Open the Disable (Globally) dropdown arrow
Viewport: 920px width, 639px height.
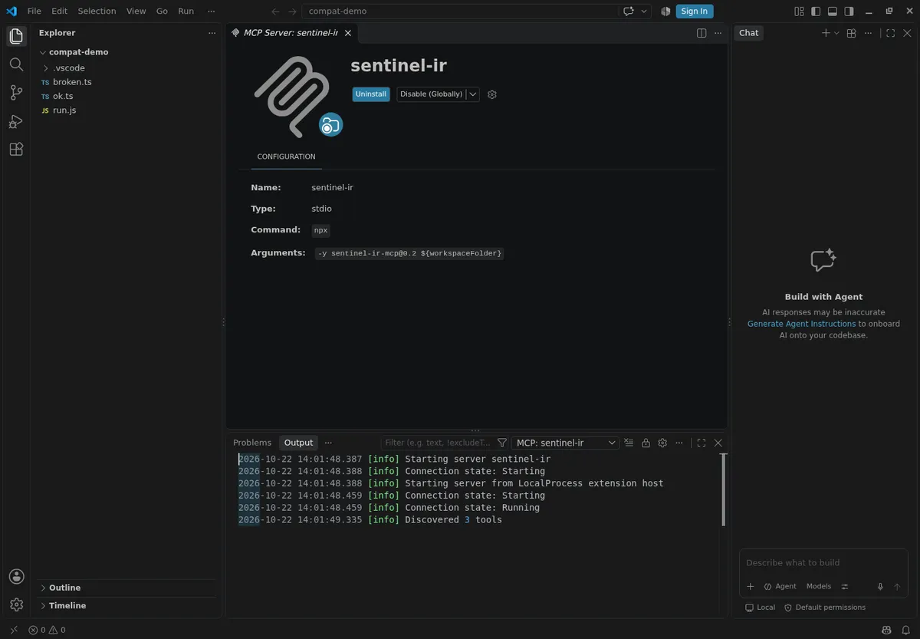click(473, 94)
